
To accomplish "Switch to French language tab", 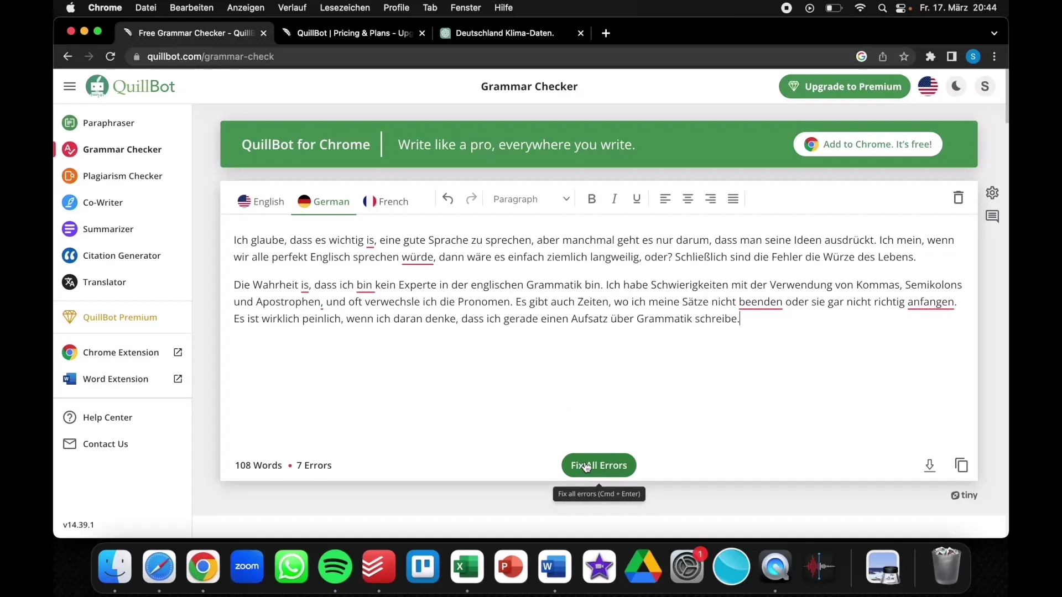I will click(387, 201).
